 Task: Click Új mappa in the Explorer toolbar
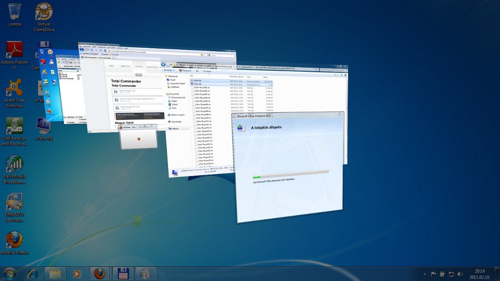[208, 71]
